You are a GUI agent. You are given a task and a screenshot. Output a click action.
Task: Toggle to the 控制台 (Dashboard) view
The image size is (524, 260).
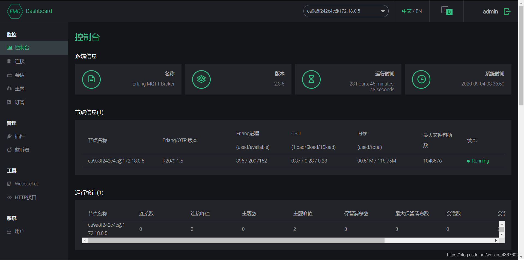pyautogui.click(x=22, y=48)
